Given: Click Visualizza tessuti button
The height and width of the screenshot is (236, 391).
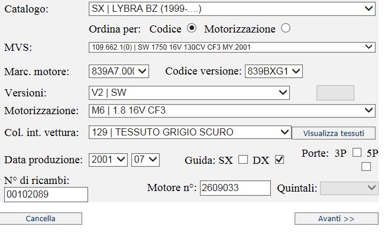Looking at the screenshot, I should (334, 133).
